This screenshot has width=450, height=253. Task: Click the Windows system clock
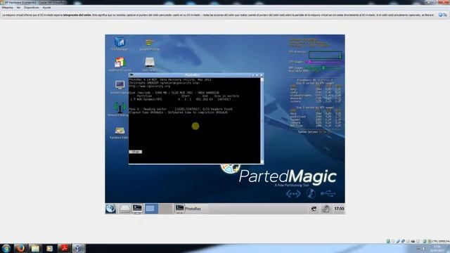tap(437, 248)
